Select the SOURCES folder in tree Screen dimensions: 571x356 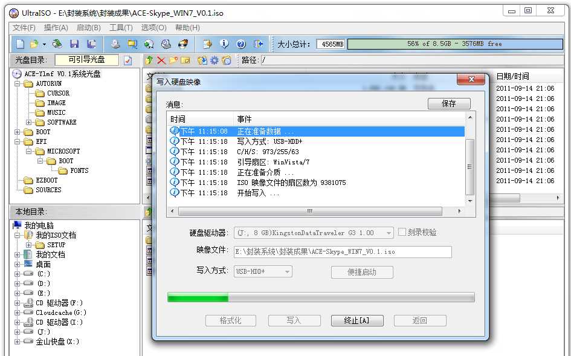48,190
